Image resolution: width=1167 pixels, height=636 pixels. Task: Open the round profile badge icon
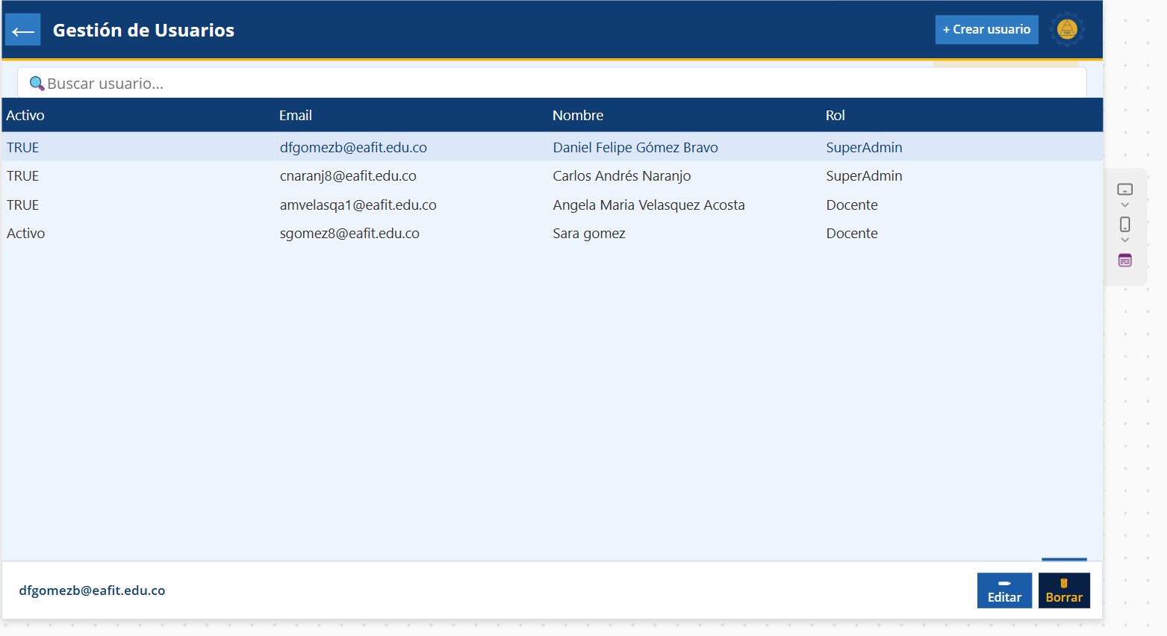point(1067,30)
